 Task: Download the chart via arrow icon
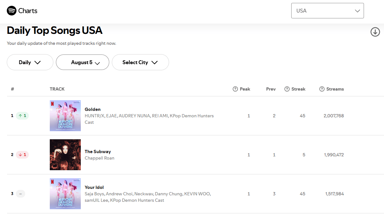(375, 32)
